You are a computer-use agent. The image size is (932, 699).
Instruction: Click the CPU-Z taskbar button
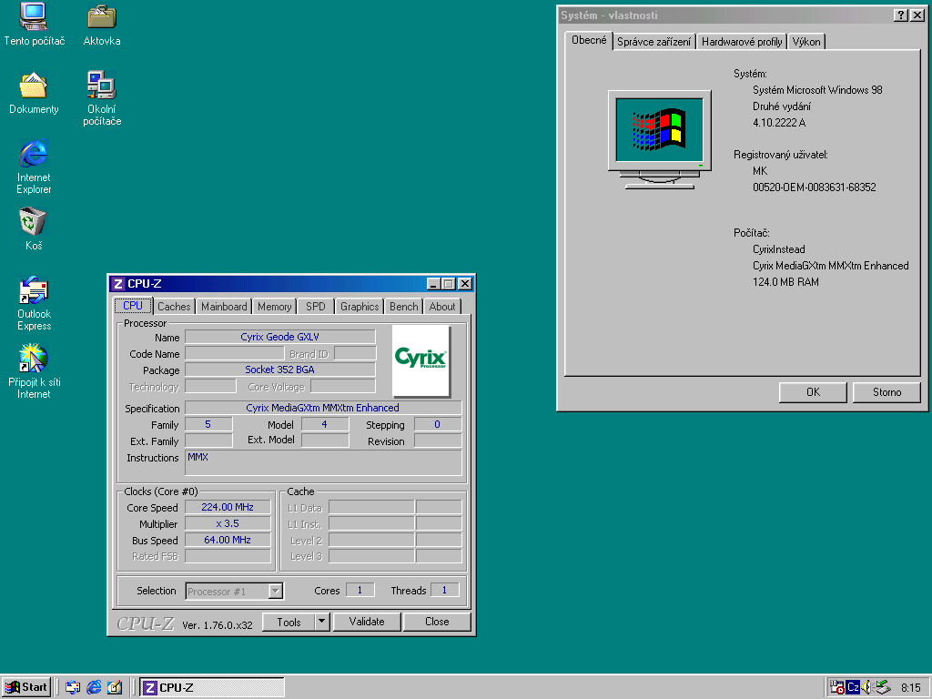pos(211,687)
